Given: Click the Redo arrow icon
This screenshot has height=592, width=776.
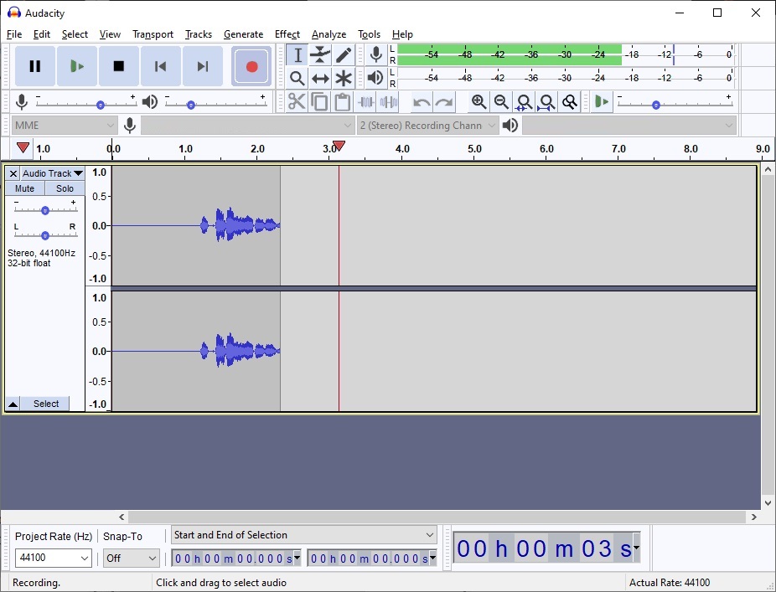Looking at the screenshot, I should pyautogui.click(x=444, y=102).
